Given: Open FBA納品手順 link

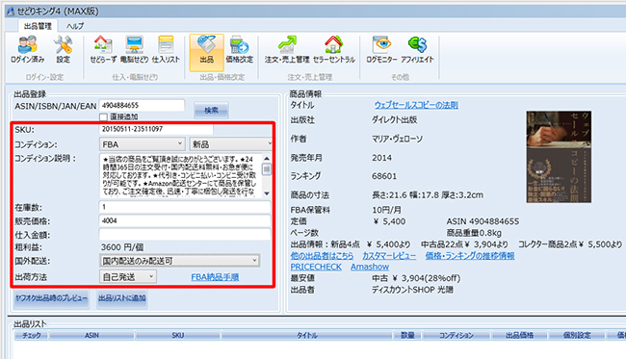Looking at the screenshot, I should [x=215, y=277].
